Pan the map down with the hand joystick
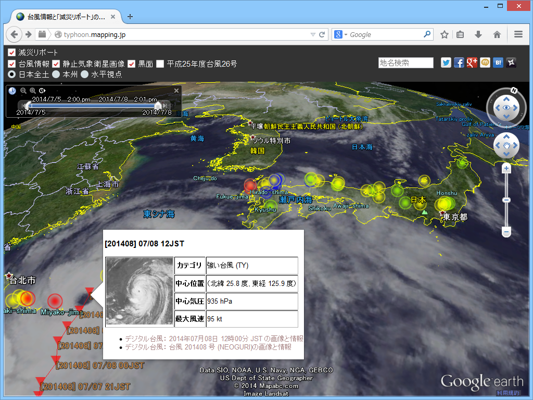 [506, 154]
